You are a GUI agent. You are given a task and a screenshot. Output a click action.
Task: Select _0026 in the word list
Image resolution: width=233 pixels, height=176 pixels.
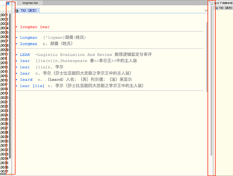pos(4,124)
